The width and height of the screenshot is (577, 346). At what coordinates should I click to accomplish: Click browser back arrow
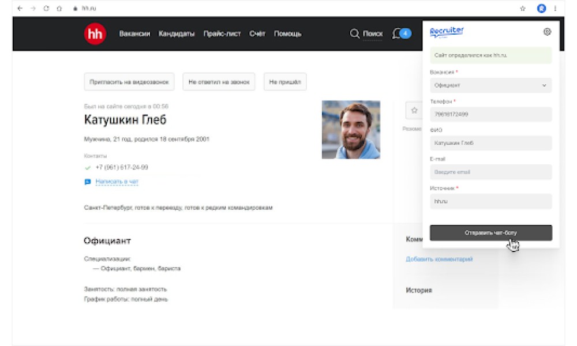[20, 8]
